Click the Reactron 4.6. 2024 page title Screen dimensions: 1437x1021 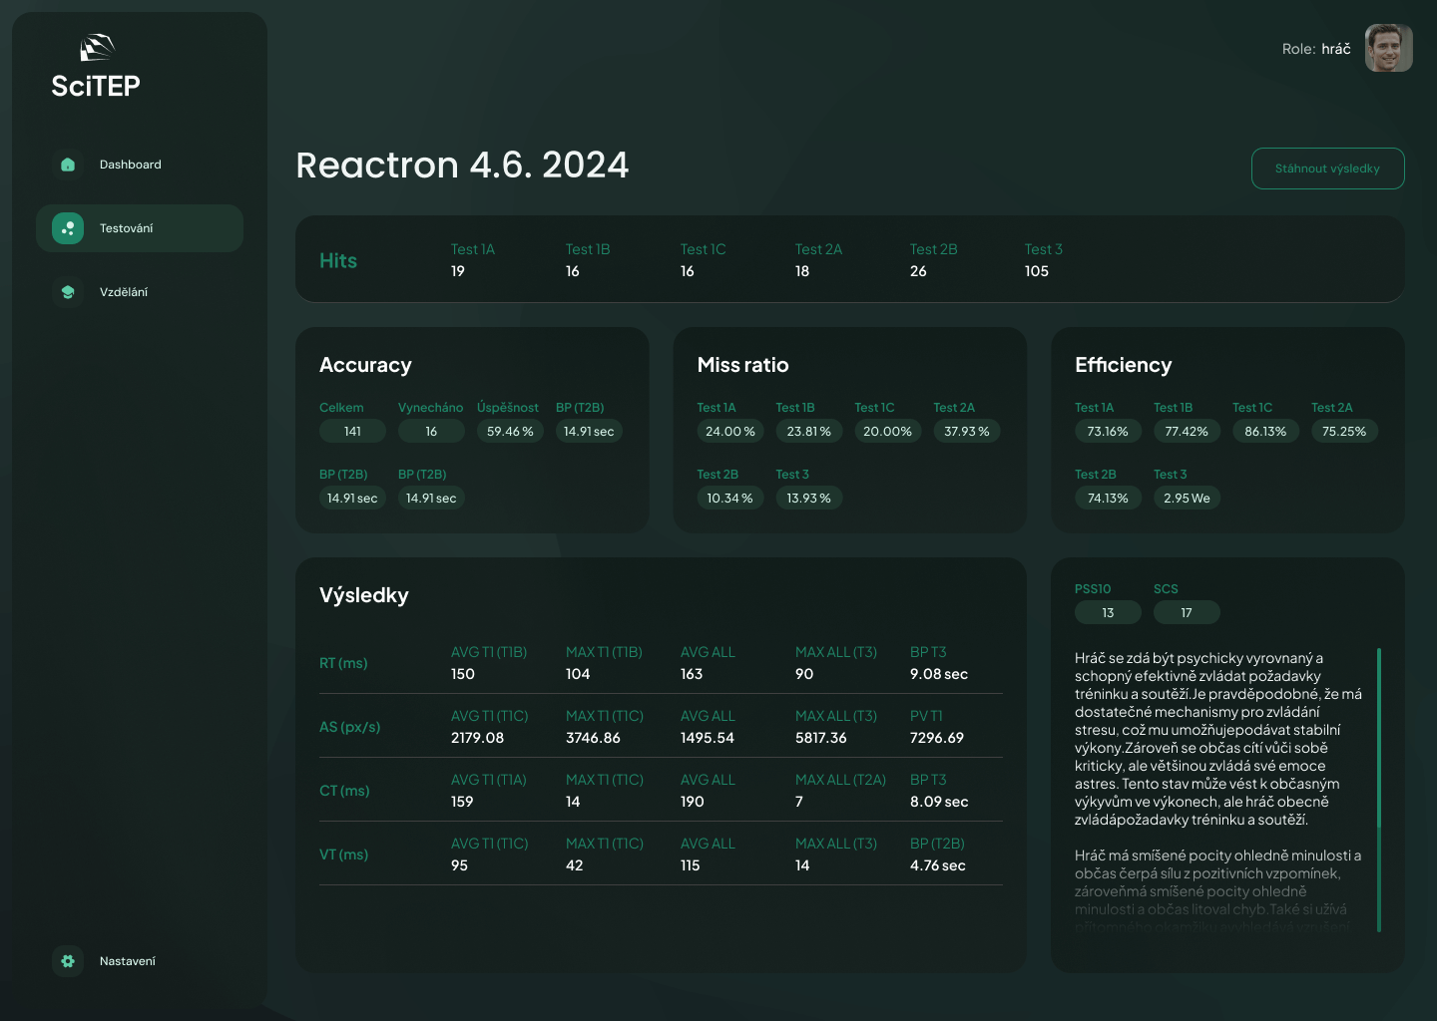tap(462, 166)
